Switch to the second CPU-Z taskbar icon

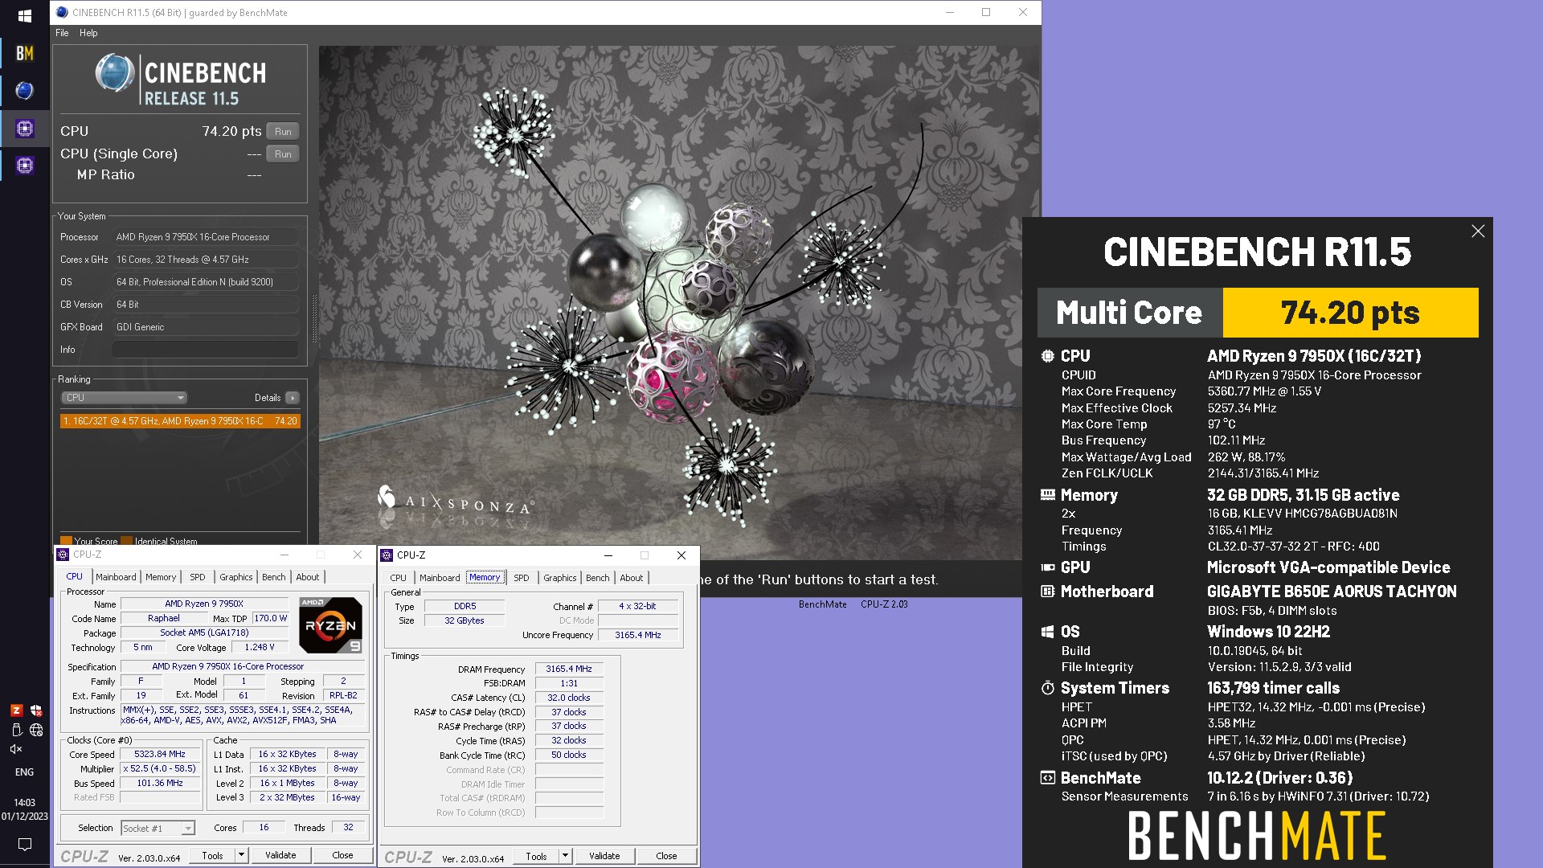24,166
